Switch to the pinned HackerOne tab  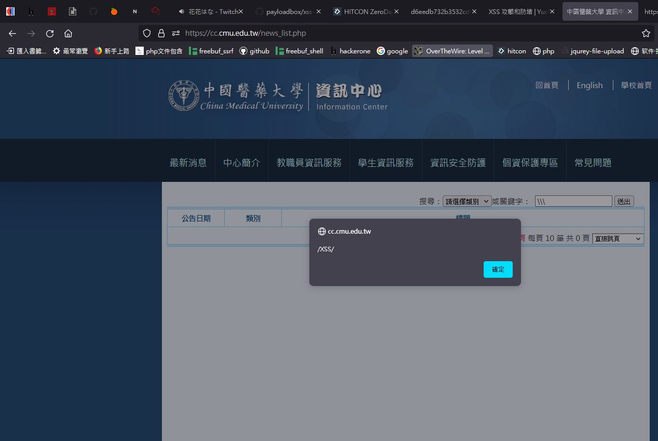(31, 11)
